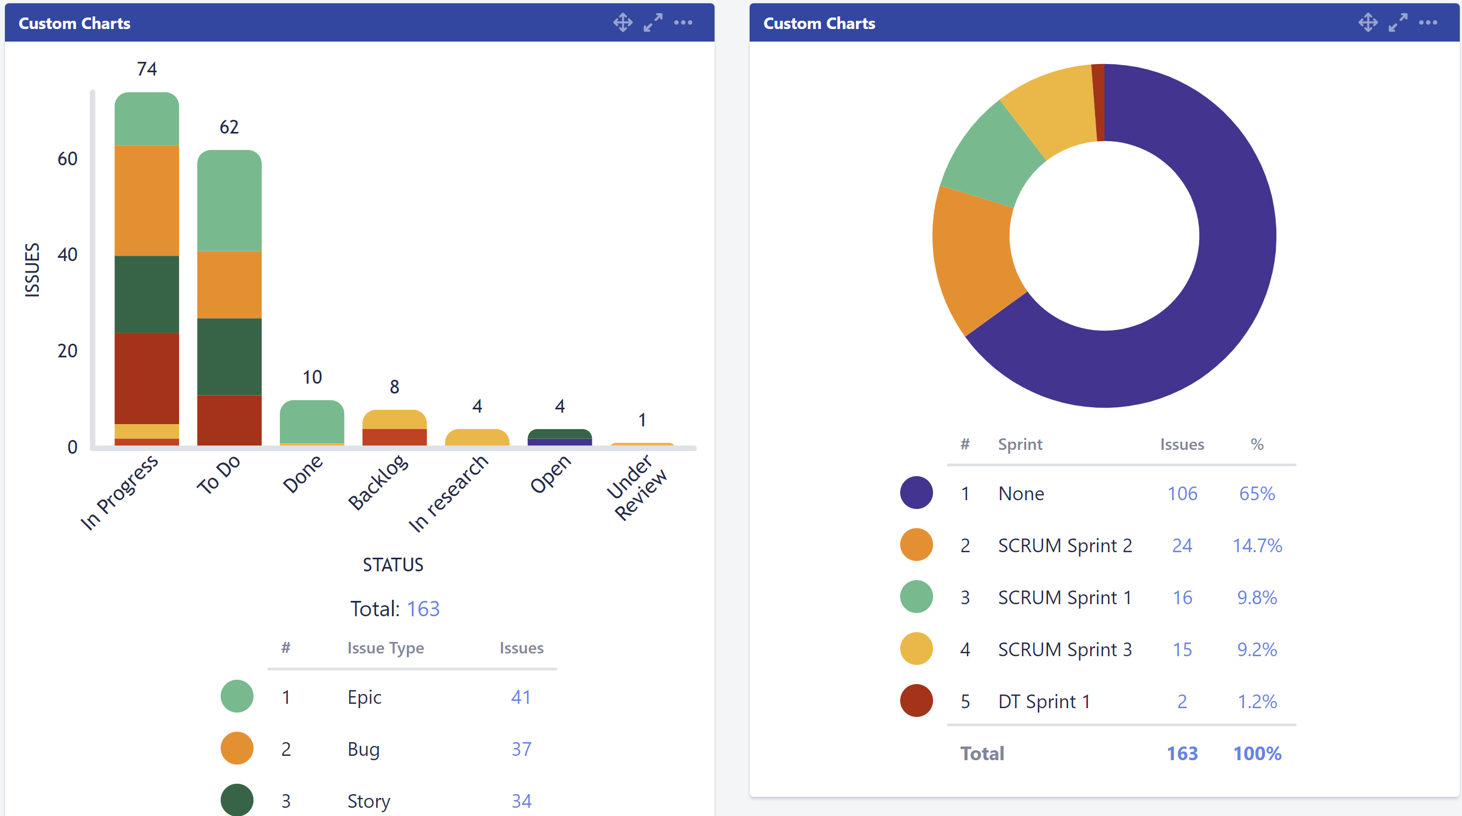The width and height of the screenshot is (1462, 816).
Task: Open the 106 issues link for None sprint
Action: point(1182,493)
